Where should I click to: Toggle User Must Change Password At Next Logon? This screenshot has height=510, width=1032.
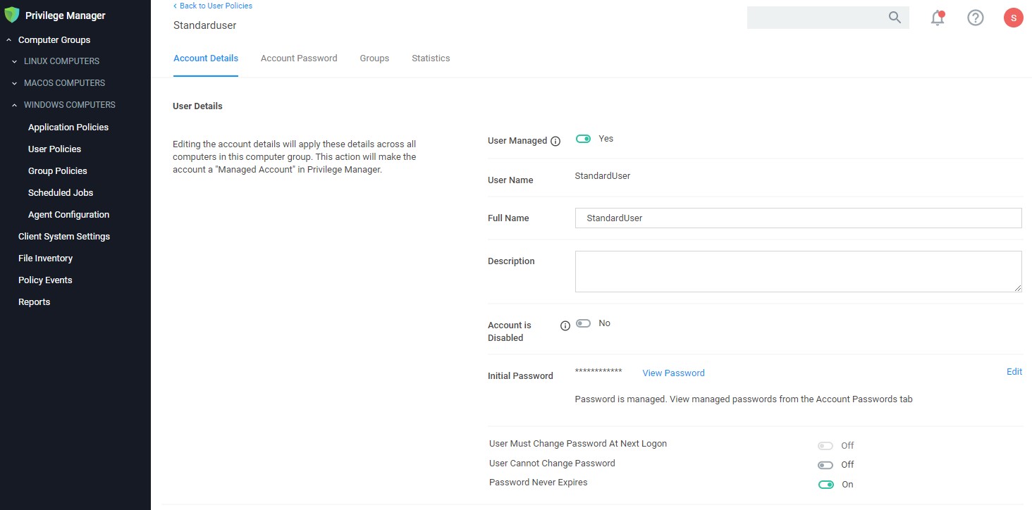tap(825, 446)
